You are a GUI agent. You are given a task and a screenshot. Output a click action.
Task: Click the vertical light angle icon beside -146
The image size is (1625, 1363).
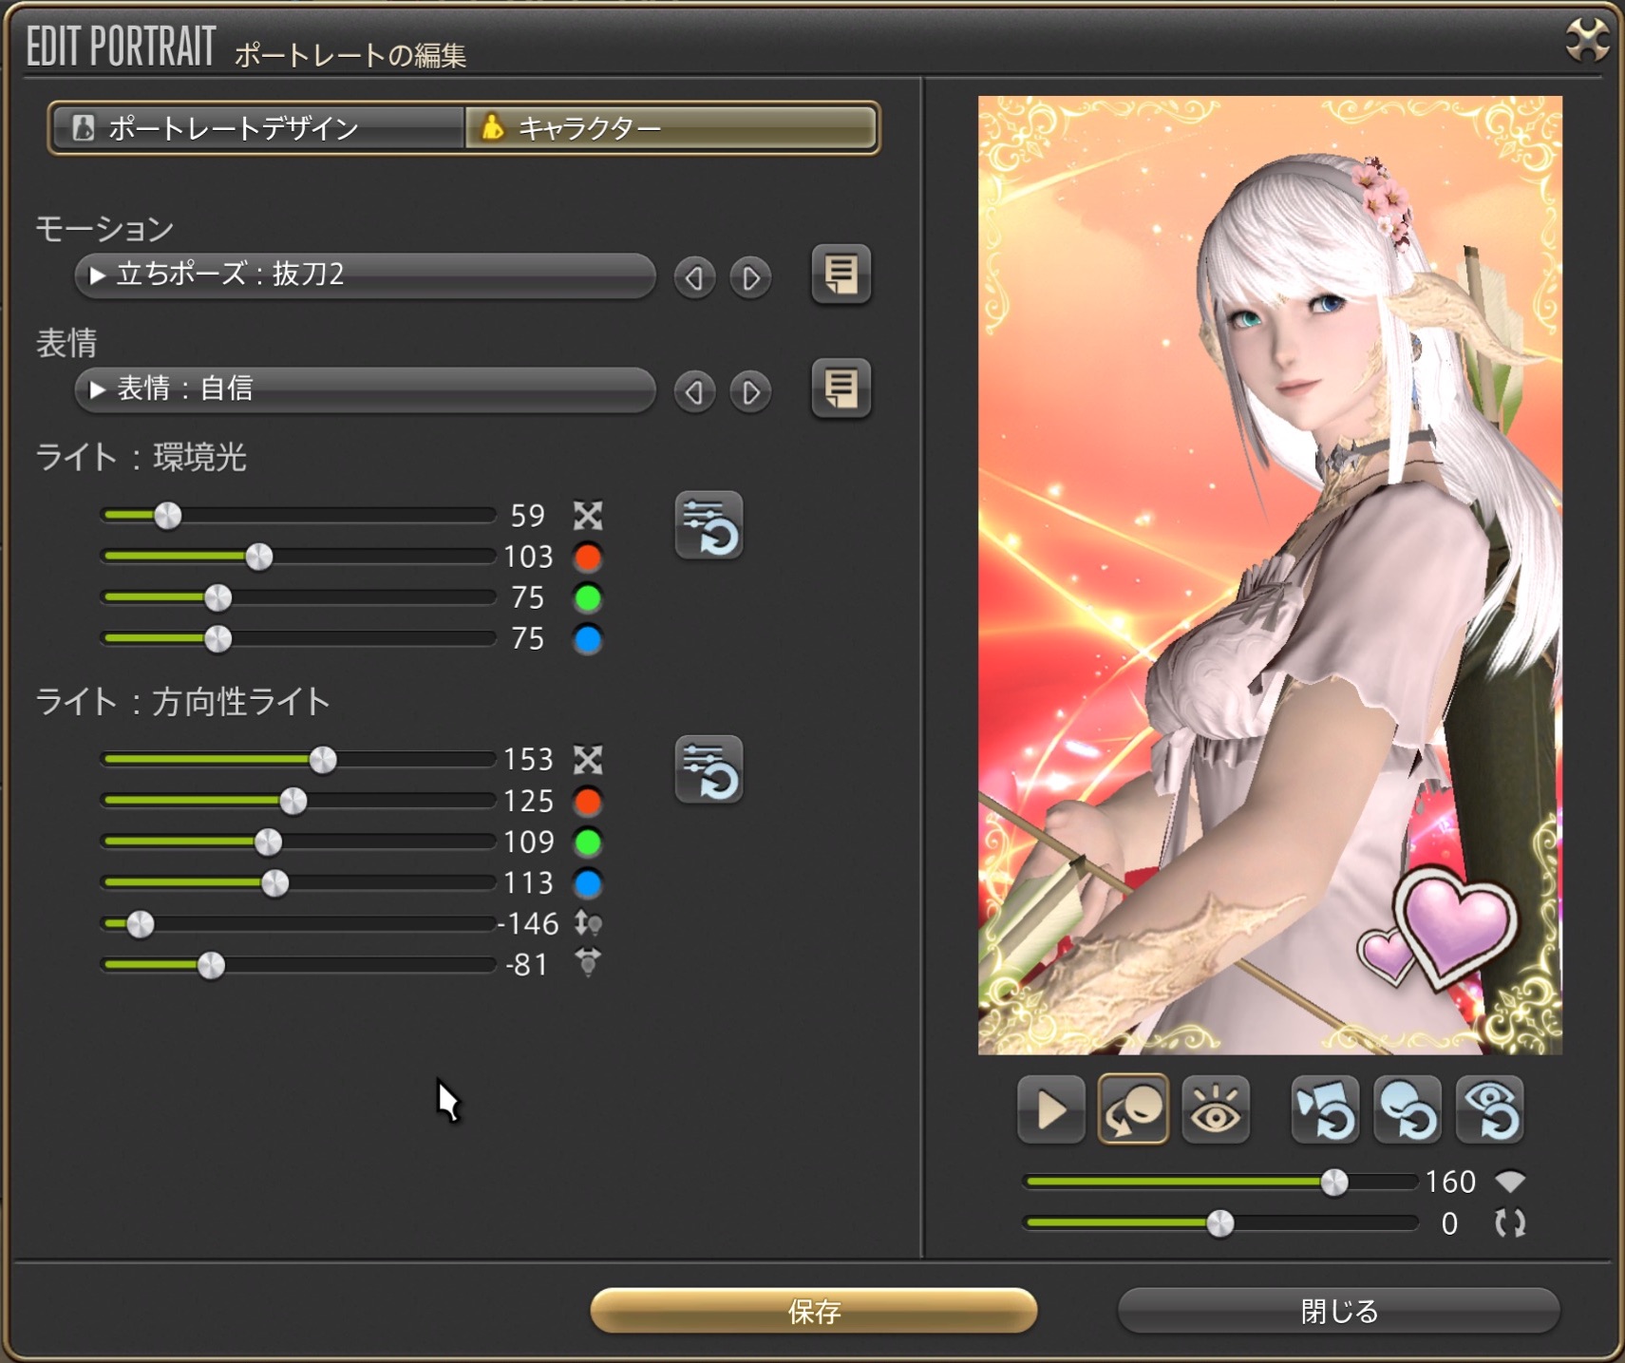(588, 923)
